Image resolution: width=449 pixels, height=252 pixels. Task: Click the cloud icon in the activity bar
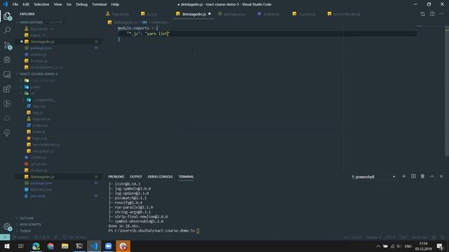(7, 118)
